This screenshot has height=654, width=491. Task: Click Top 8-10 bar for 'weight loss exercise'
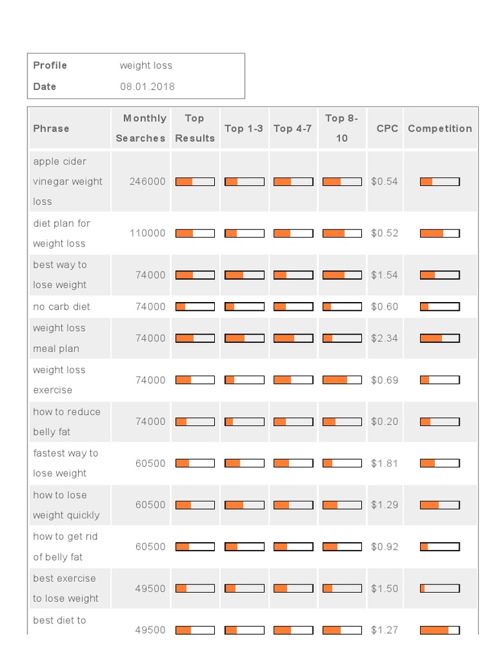tap(342, 380)
